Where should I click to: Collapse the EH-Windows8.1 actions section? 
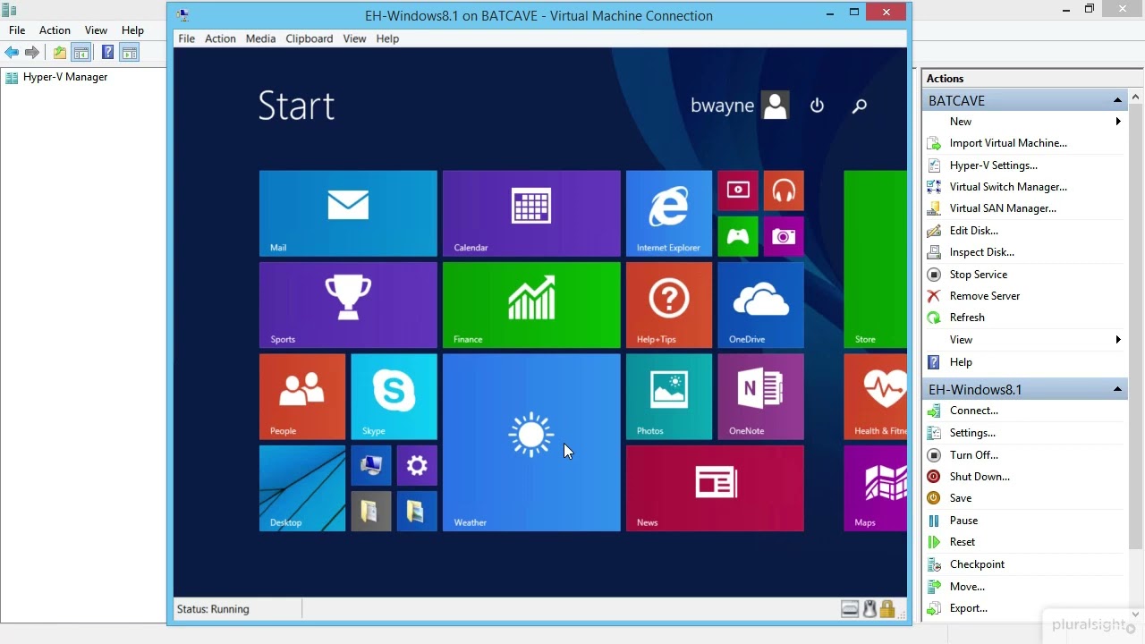point(1117,389)
